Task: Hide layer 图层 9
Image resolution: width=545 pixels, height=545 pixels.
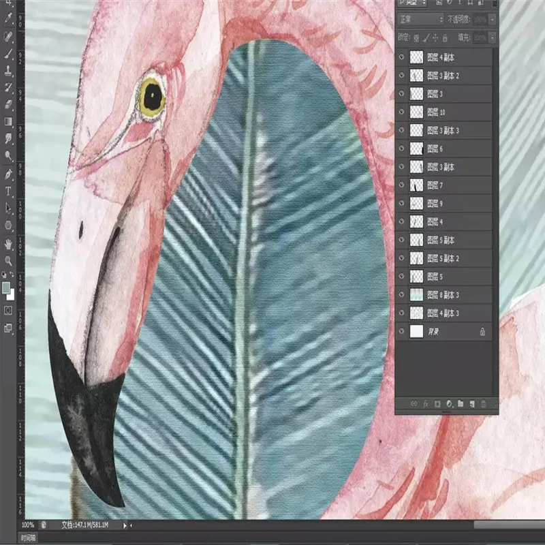Action: point(402,203)
